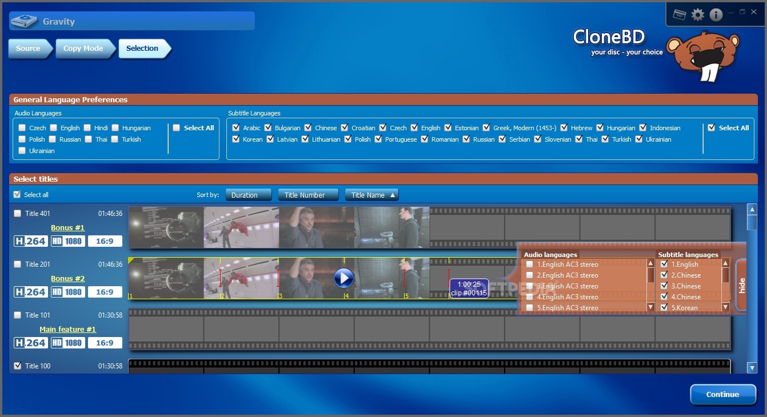Check 1.English AC3 stereo audio track

(x=530, y=264)
